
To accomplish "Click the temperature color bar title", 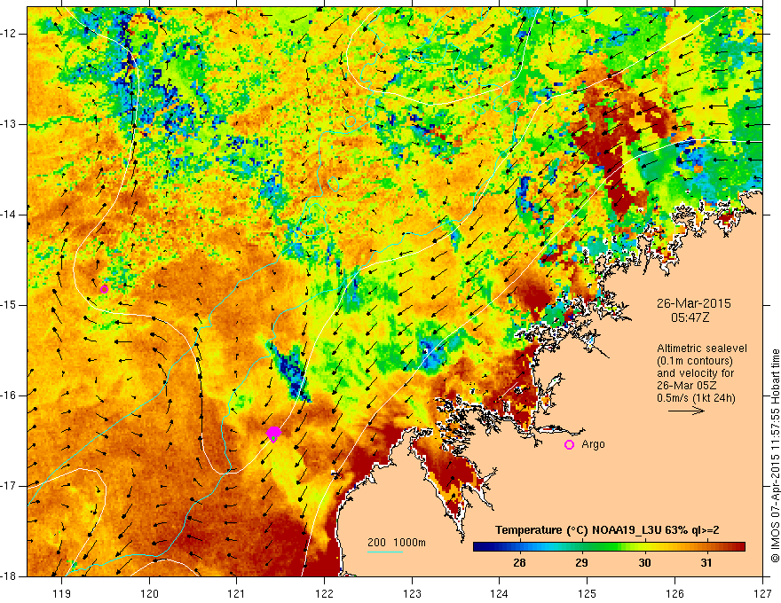I will click(607, 530).
